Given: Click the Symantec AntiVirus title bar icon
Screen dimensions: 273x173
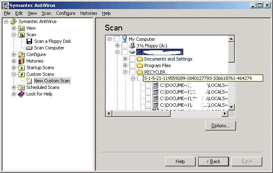Looking at the screenshot, I should coord(5,5).
